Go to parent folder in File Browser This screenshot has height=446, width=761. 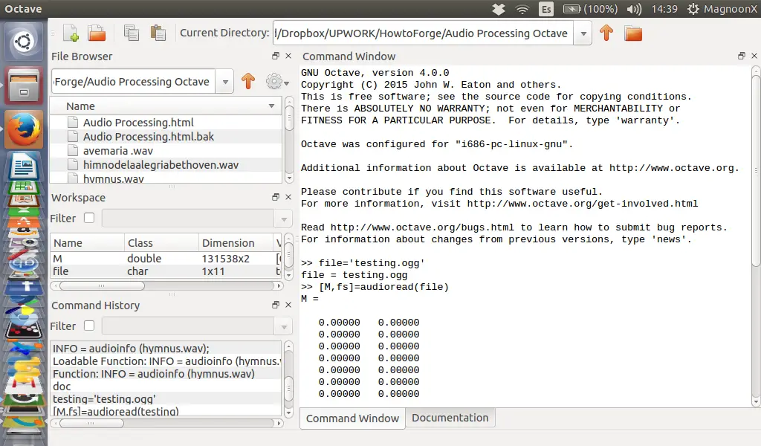click(x=248, y=81)
